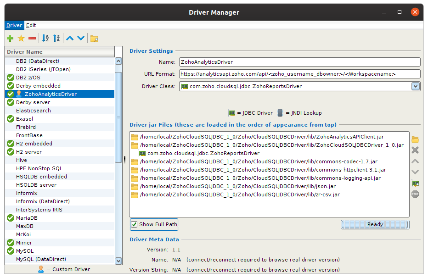Click the folder icon beside the jar list
This screenshot has width=428, height=278.
click(415, 139)
